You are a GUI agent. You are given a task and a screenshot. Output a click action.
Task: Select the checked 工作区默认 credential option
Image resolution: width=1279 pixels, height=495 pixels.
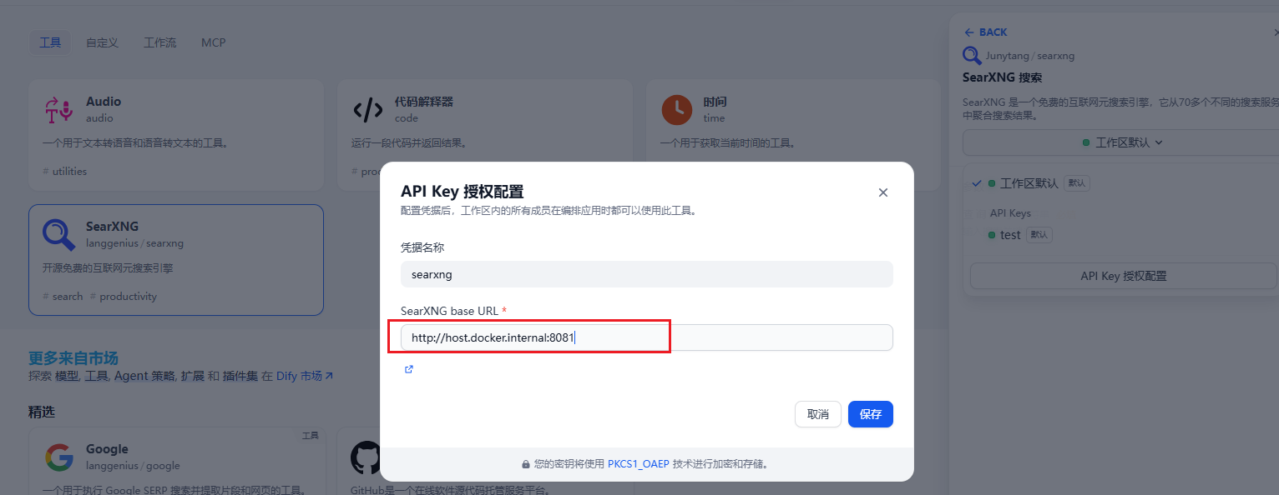(x=1122, y=183)
